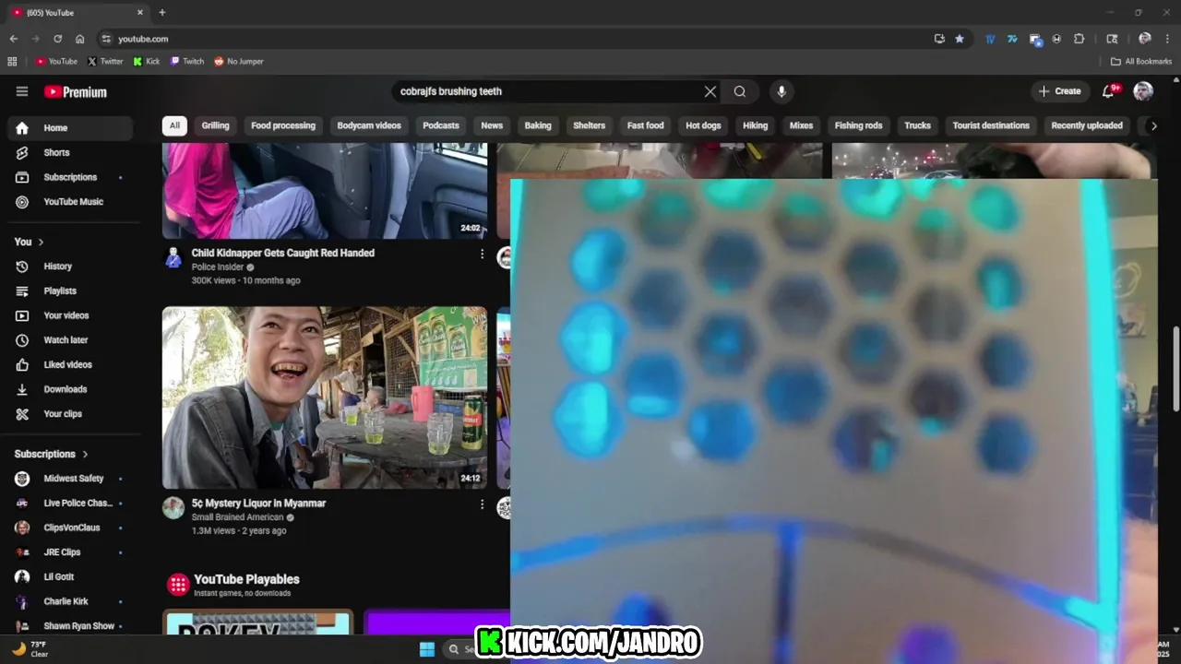Select the Fishing rods chip
This screenshot has height=664, width=1181.
pyautogui.click(x=859, y=125)
